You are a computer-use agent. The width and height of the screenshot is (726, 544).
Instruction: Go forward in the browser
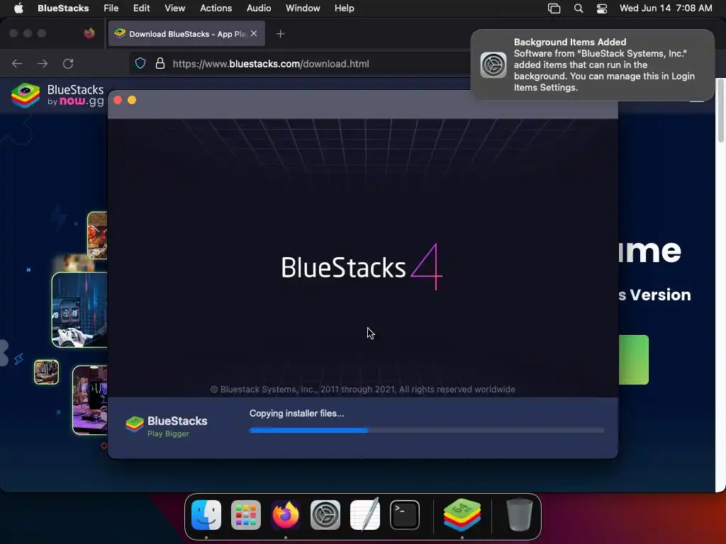click(43, 63)
